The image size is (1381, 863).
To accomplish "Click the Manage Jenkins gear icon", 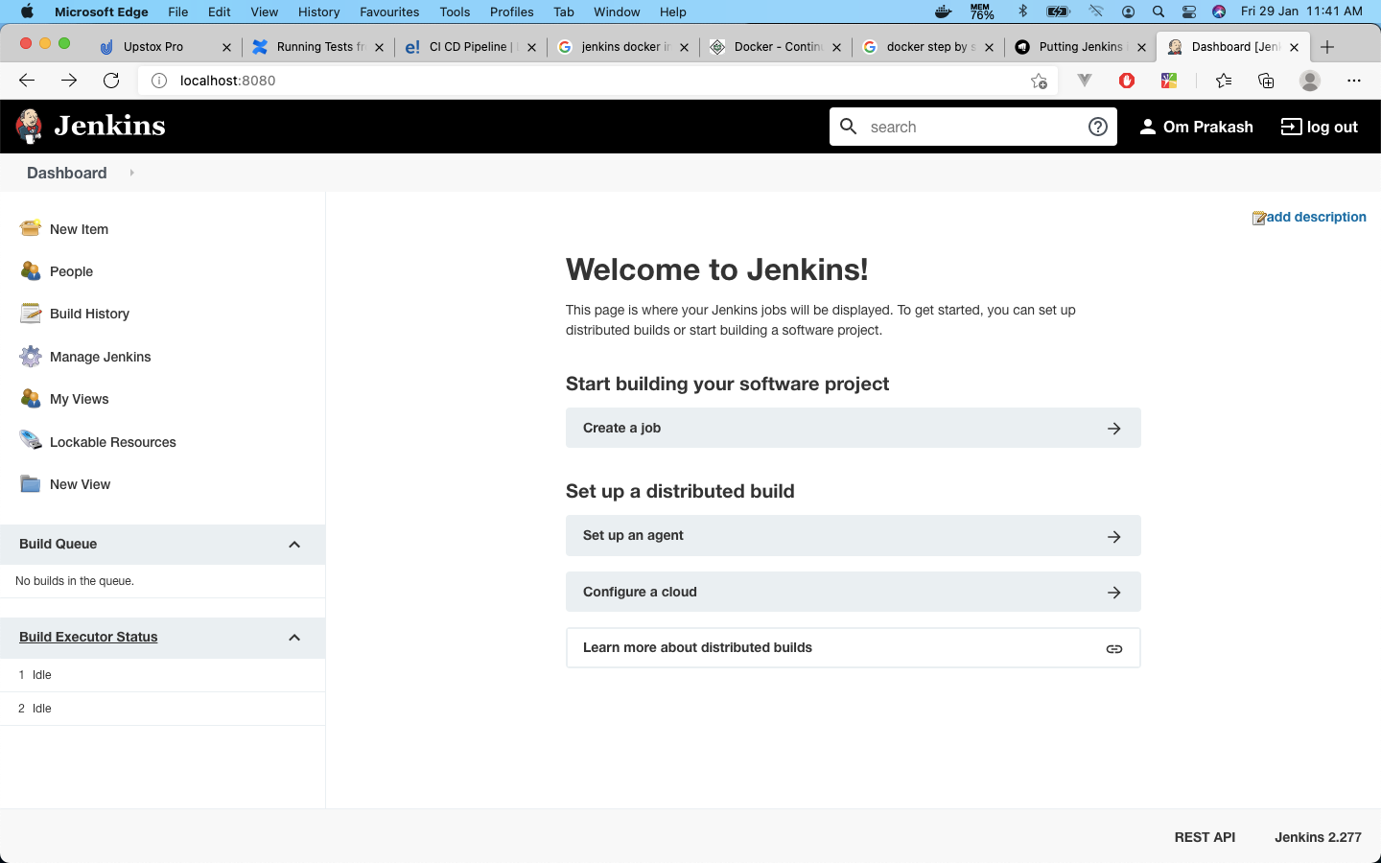I will coord(31,357).
